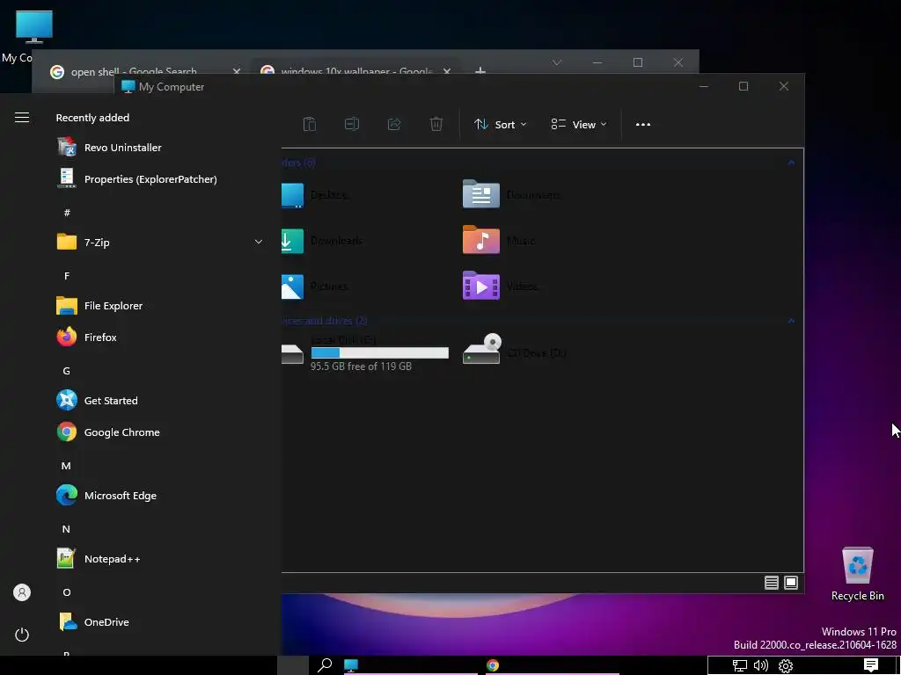Open the Sort dropdown in Explorer
Image resolution: width=901 pixels, height=675 pixels.
500,125
